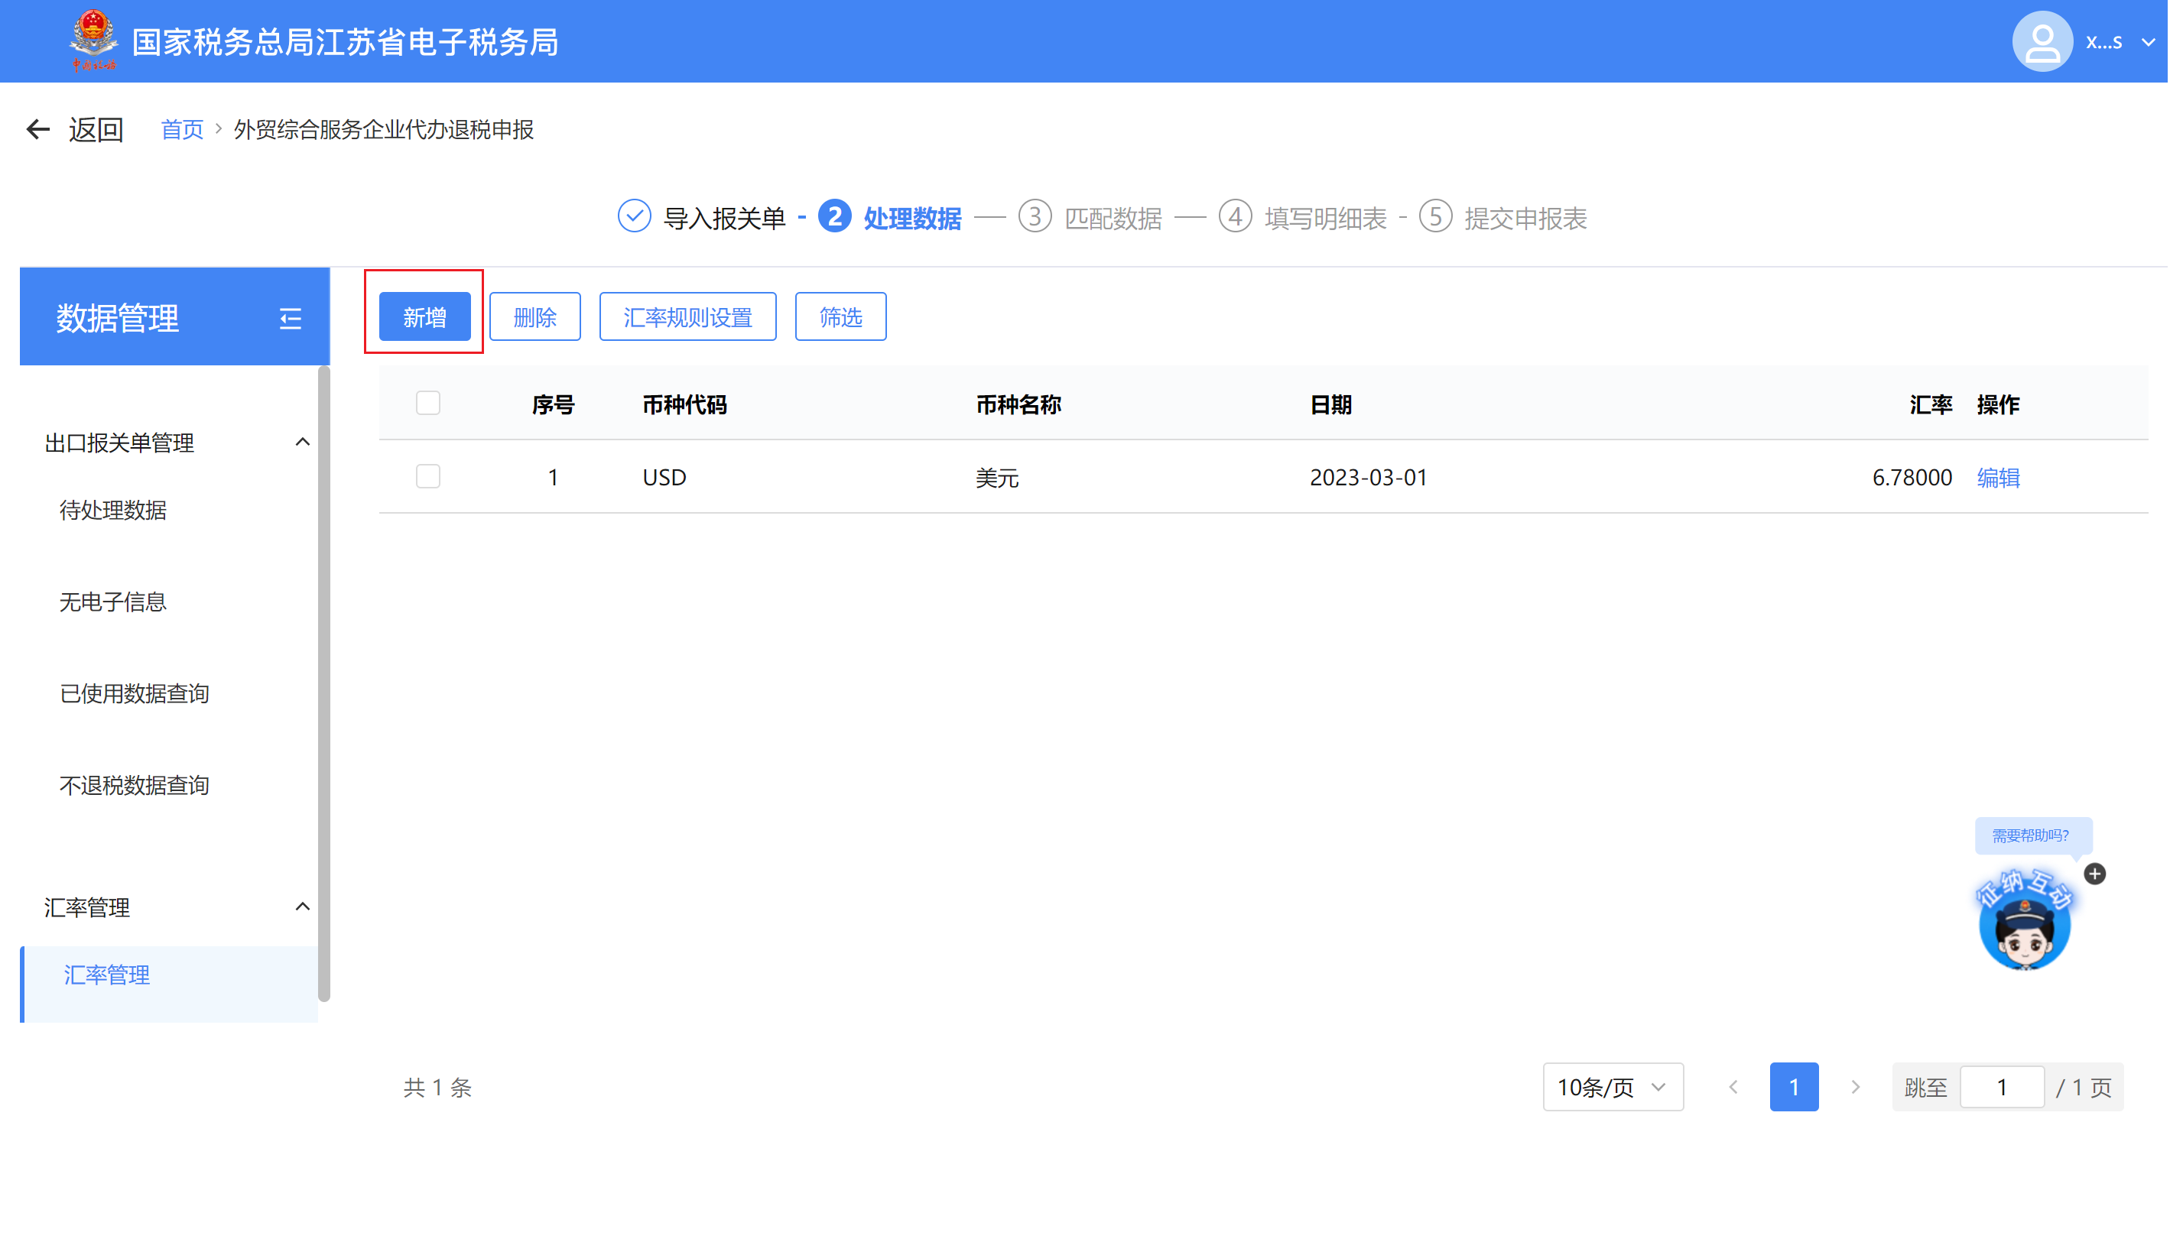The image size is (2183, 1239).
Task: Open the 10条/页 page size dropdown
Action: pyautogui.click(x=1612, y=1087)
